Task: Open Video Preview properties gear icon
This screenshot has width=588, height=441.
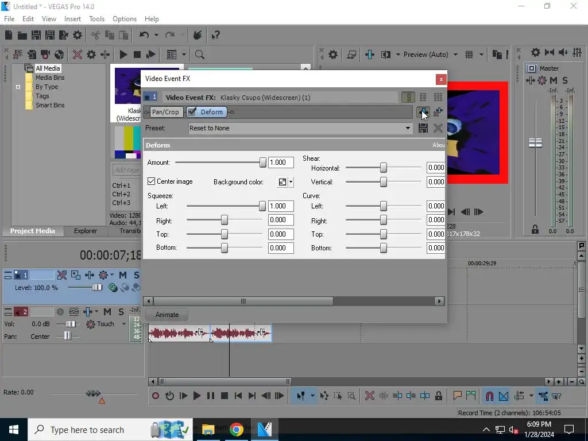Action: 332,55
